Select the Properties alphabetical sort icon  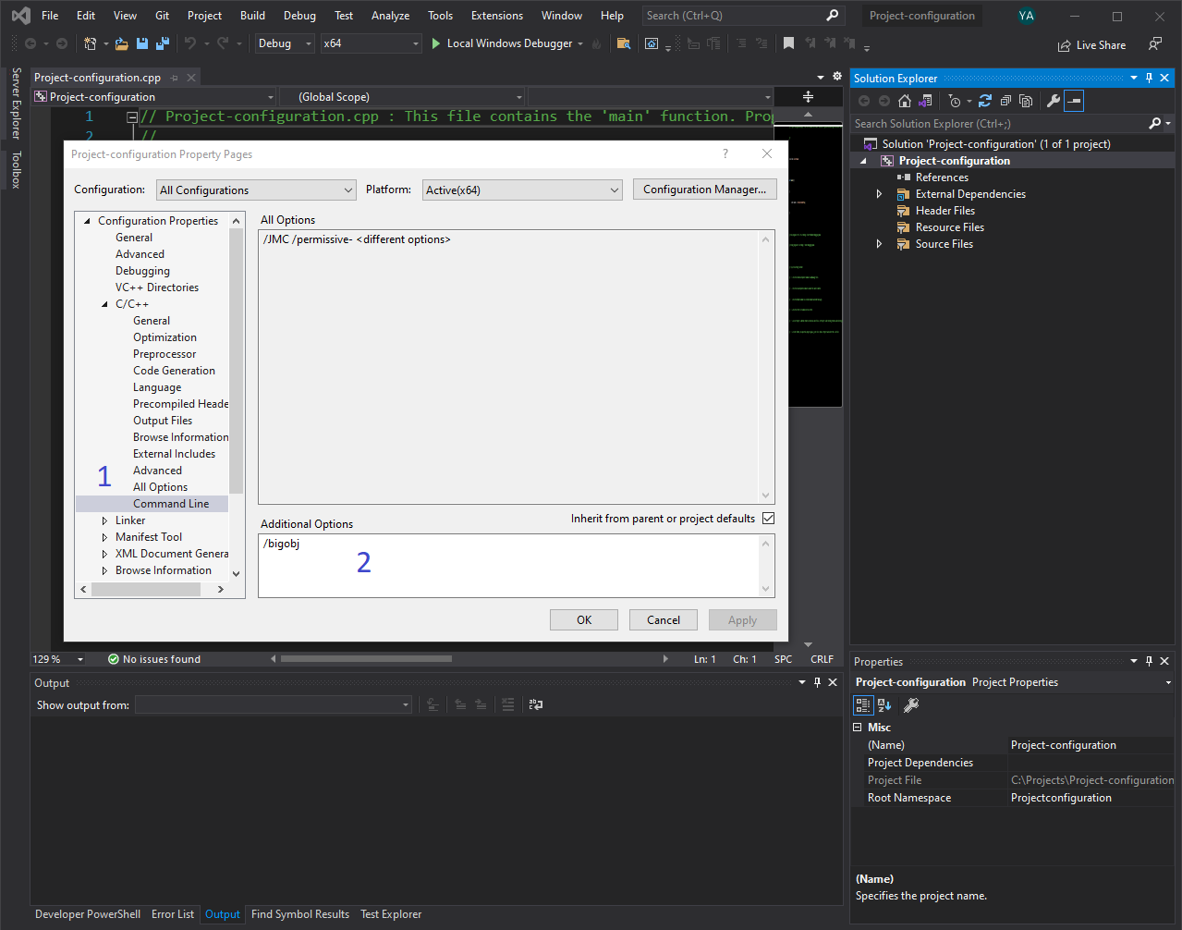click(x=884, y=704)
